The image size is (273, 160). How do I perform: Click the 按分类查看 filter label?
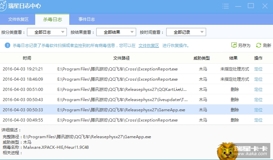[13, 32]
